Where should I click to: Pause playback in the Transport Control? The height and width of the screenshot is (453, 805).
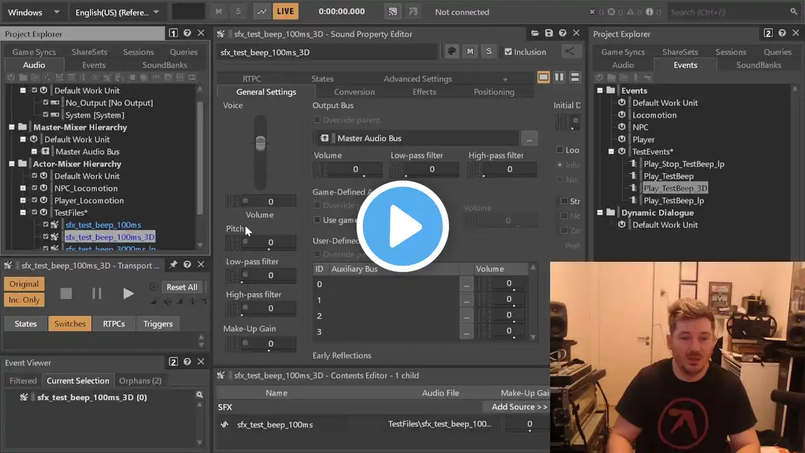click(97, 293)
